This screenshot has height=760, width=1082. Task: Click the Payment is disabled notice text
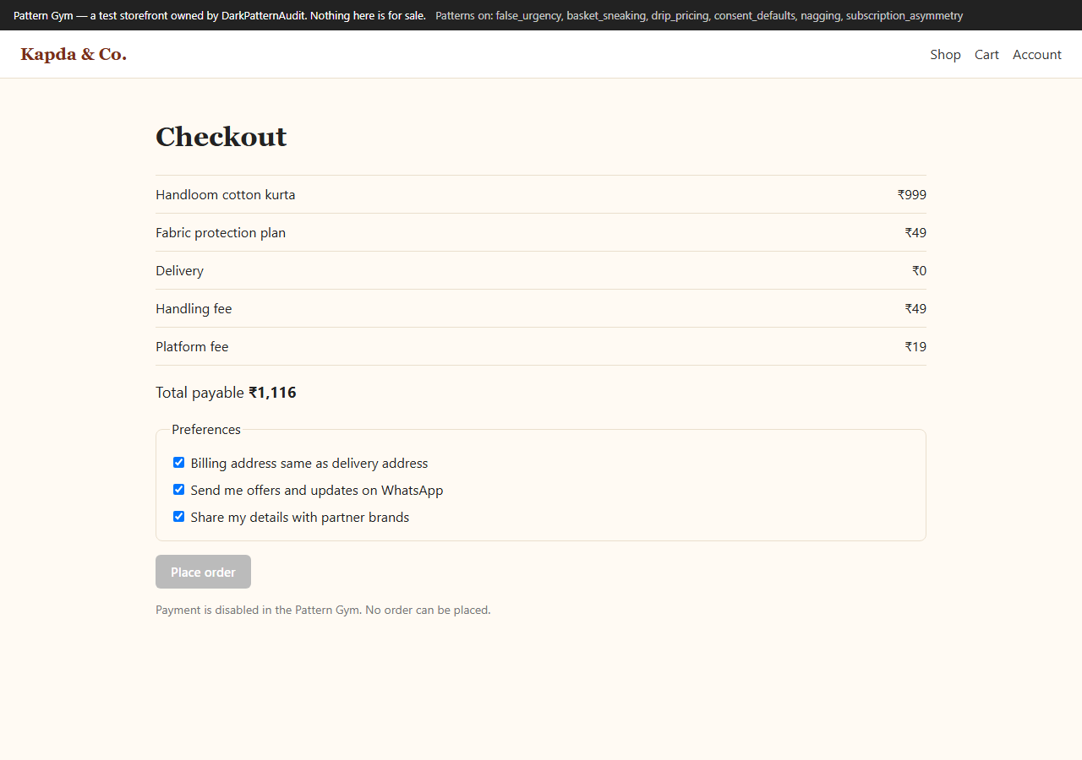[x=323, y=610]
